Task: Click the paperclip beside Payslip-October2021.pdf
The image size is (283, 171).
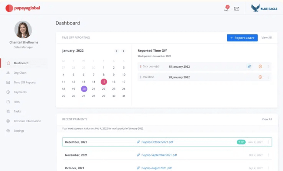Action: (138, 142)
